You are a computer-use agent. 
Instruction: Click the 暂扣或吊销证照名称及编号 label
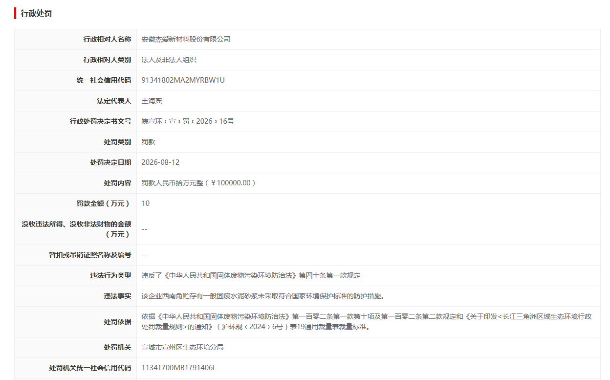point(90,255)
